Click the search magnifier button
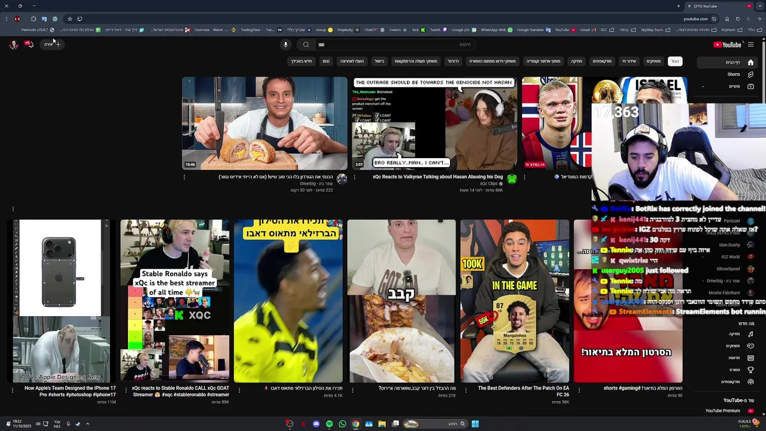Viewport: 766px width, 431px height. tap(306, 44)
